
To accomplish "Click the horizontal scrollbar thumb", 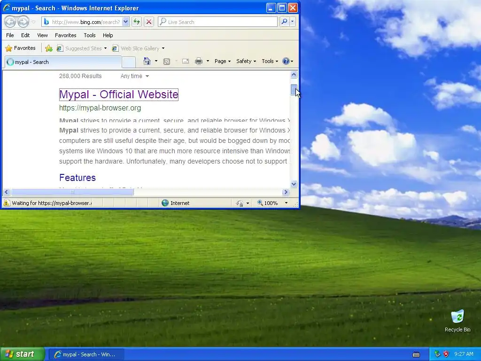I will coord(72,192).
